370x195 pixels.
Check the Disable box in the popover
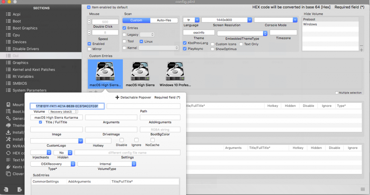[121, 140]
